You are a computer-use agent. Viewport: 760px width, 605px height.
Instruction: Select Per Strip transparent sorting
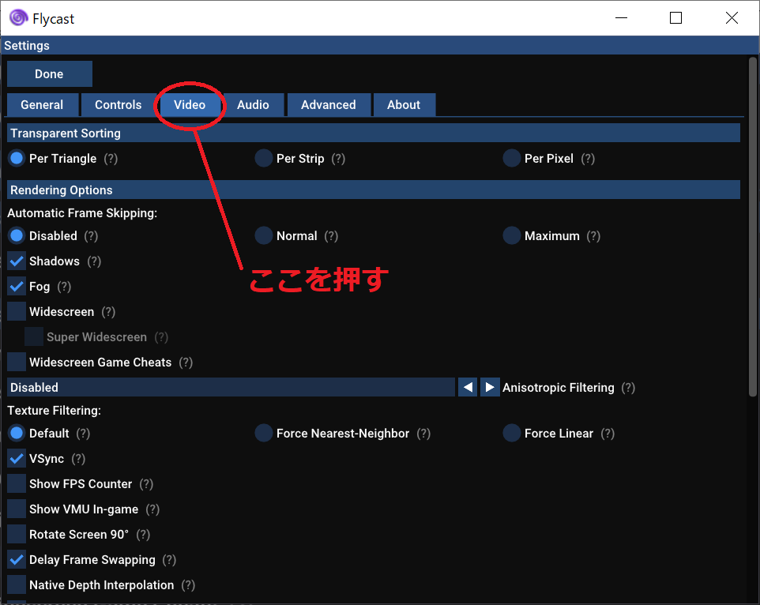click(264, 158)
